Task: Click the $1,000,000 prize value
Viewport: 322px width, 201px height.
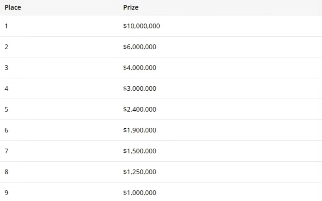Action: tap(140, 193)
